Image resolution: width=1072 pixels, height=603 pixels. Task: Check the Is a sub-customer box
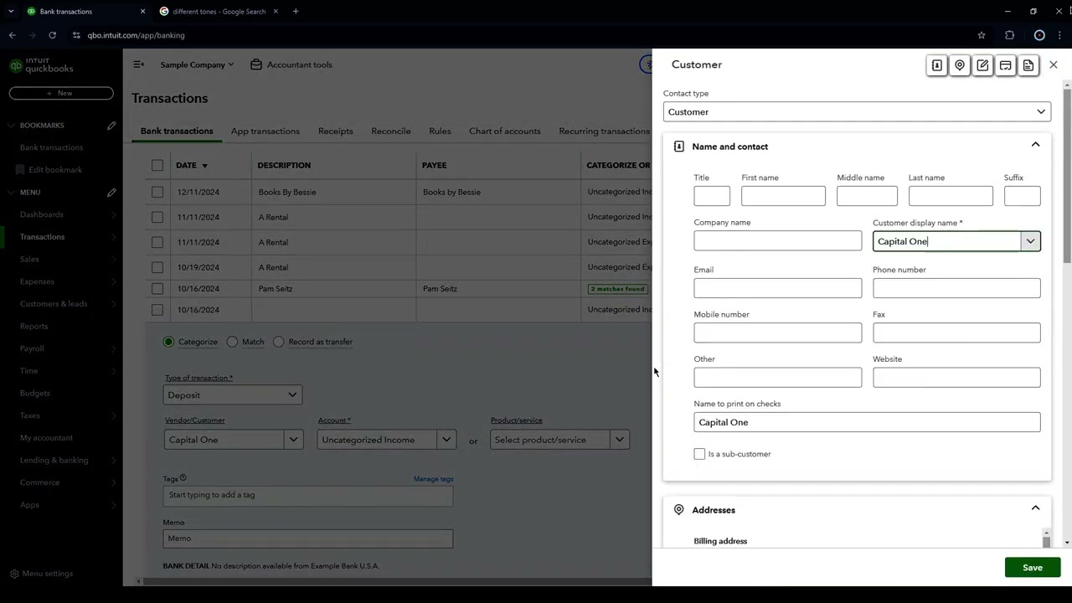[699, 454]
